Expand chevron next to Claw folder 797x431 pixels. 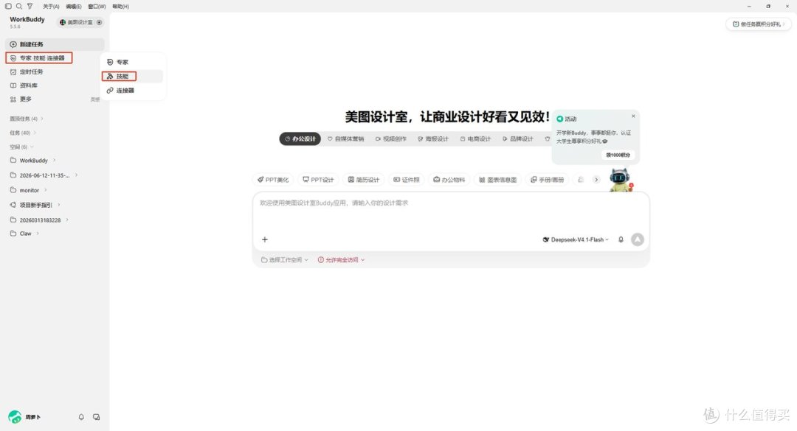(x=38, y=234)
